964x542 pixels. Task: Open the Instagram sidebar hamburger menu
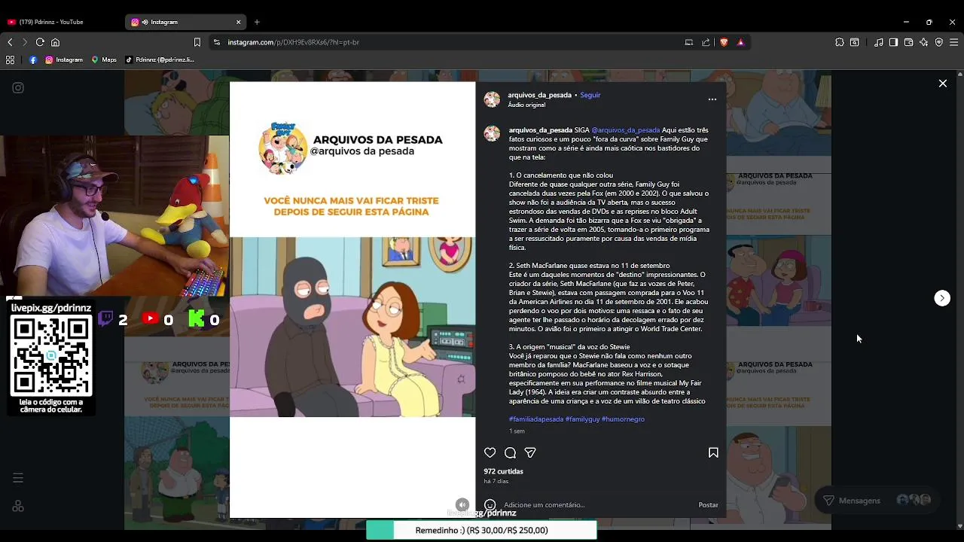(x=18, y=478)
